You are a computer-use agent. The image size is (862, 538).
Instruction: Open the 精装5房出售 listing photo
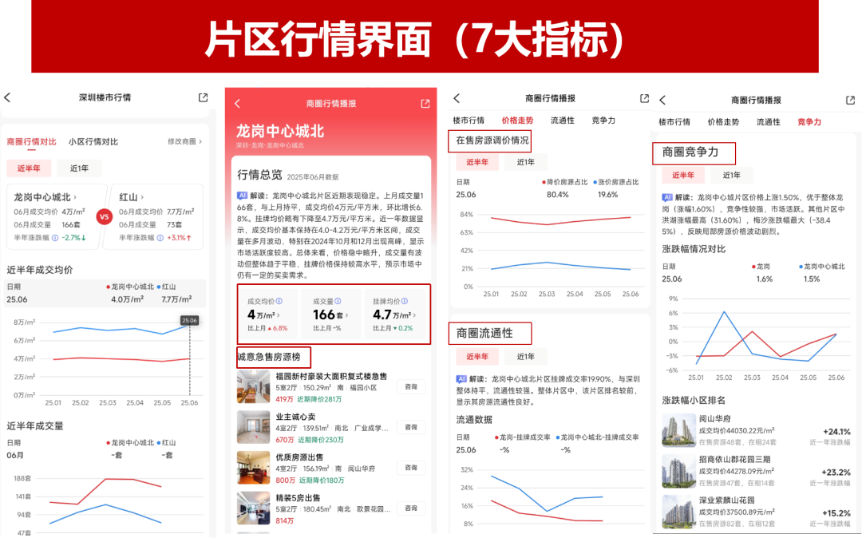pos(254,508)
